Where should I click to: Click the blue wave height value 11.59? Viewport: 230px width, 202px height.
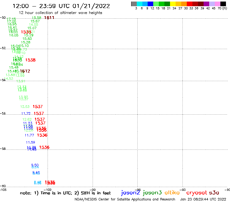point(31,142)
